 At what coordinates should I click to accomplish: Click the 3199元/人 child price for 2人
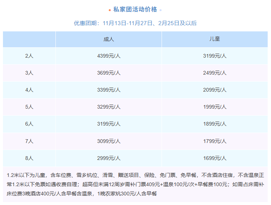pos(214,56)
